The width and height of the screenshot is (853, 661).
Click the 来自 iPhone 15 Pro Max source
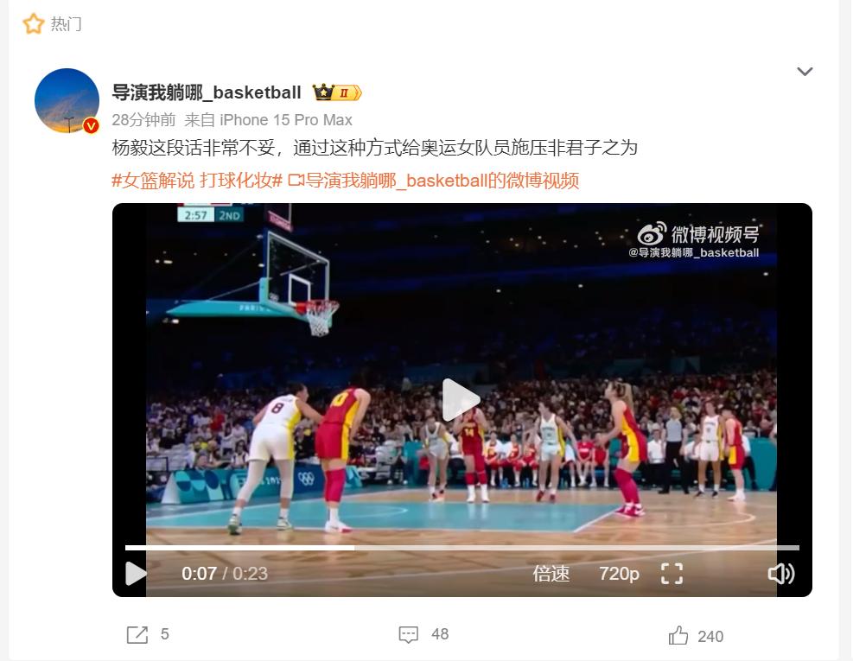click(268, 120)
